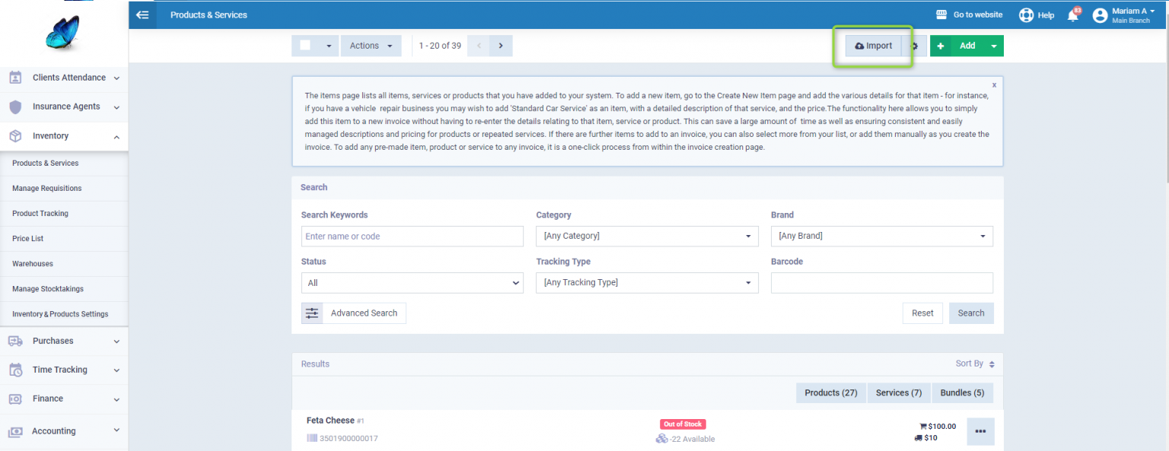Click the Help lifebuoy icon

[1027, 15]
